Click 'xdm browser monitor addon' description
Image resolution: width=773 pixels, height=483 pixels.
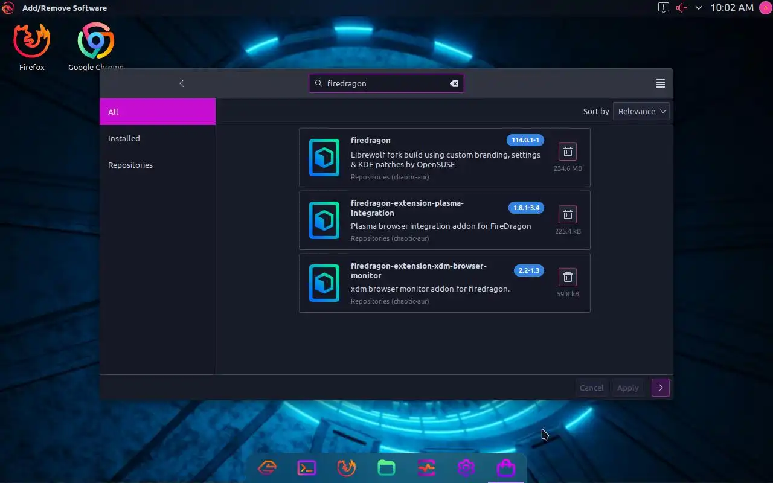coord(430,289)
